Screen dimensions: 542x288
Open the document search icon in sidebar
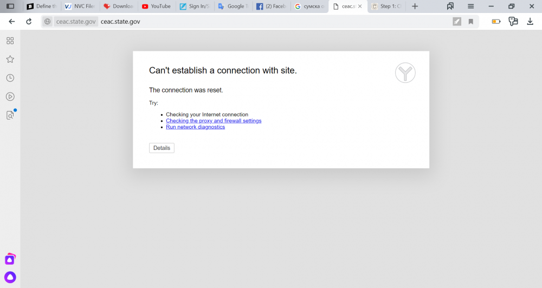pyautogui.click(x=10, y=115)
